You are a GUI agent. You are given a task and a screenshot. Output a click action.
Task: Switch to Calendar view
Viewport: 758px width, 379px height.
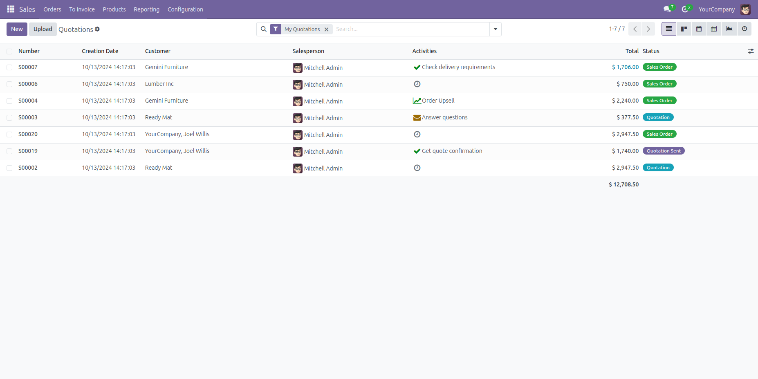tap(699, 29)
